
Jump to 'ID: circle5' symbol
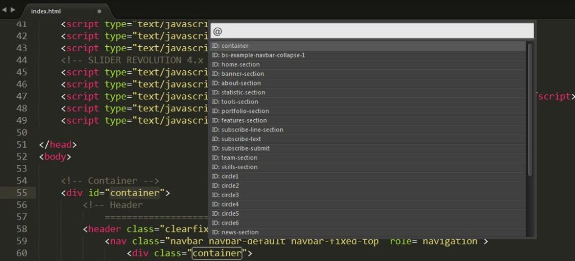(368, 214)
